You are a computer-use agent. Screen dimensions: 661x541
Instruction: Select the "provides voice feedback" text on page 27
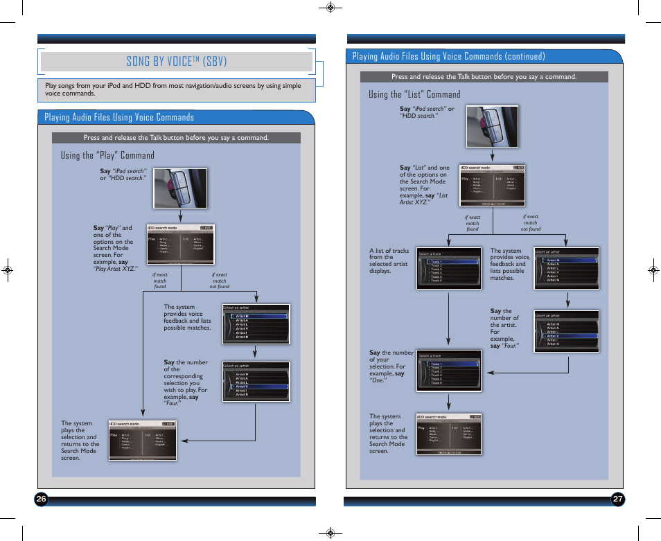pos(510,264)
